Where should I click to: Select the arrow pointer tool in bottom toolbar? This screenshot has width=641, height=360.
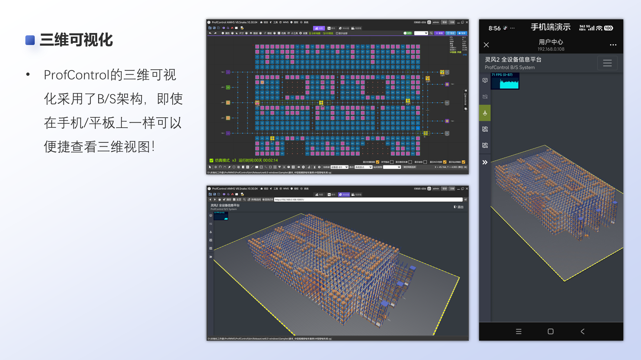click(210, 167)
